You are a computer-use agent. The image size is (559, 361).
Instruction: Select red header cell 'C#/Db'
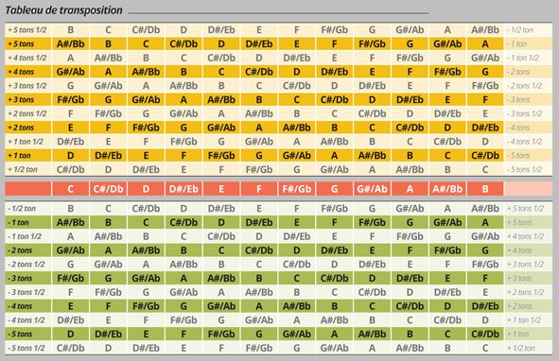pos(109,189)
